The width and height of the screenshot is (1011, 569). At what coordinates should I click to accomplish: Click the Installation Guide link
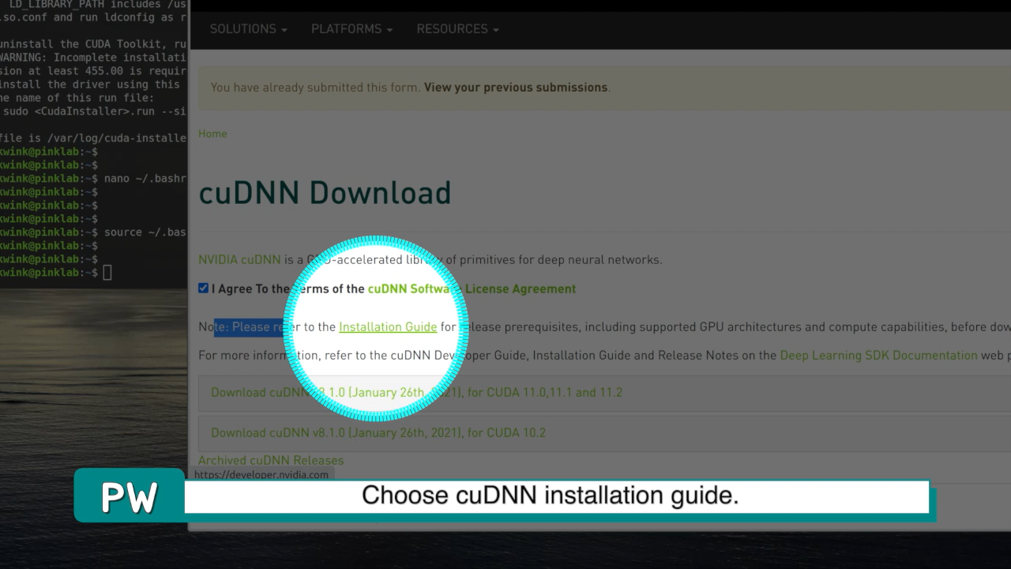point(388,327)
